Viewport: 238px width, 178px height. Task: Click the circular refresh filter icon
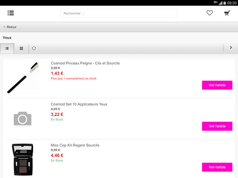tap(34, 48)
